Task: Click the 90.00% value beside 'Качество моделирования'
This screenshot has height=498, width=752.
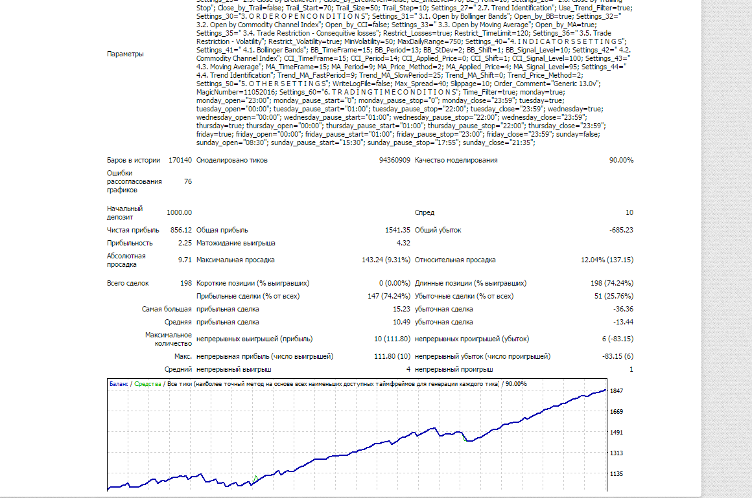Action: [621, 160]
